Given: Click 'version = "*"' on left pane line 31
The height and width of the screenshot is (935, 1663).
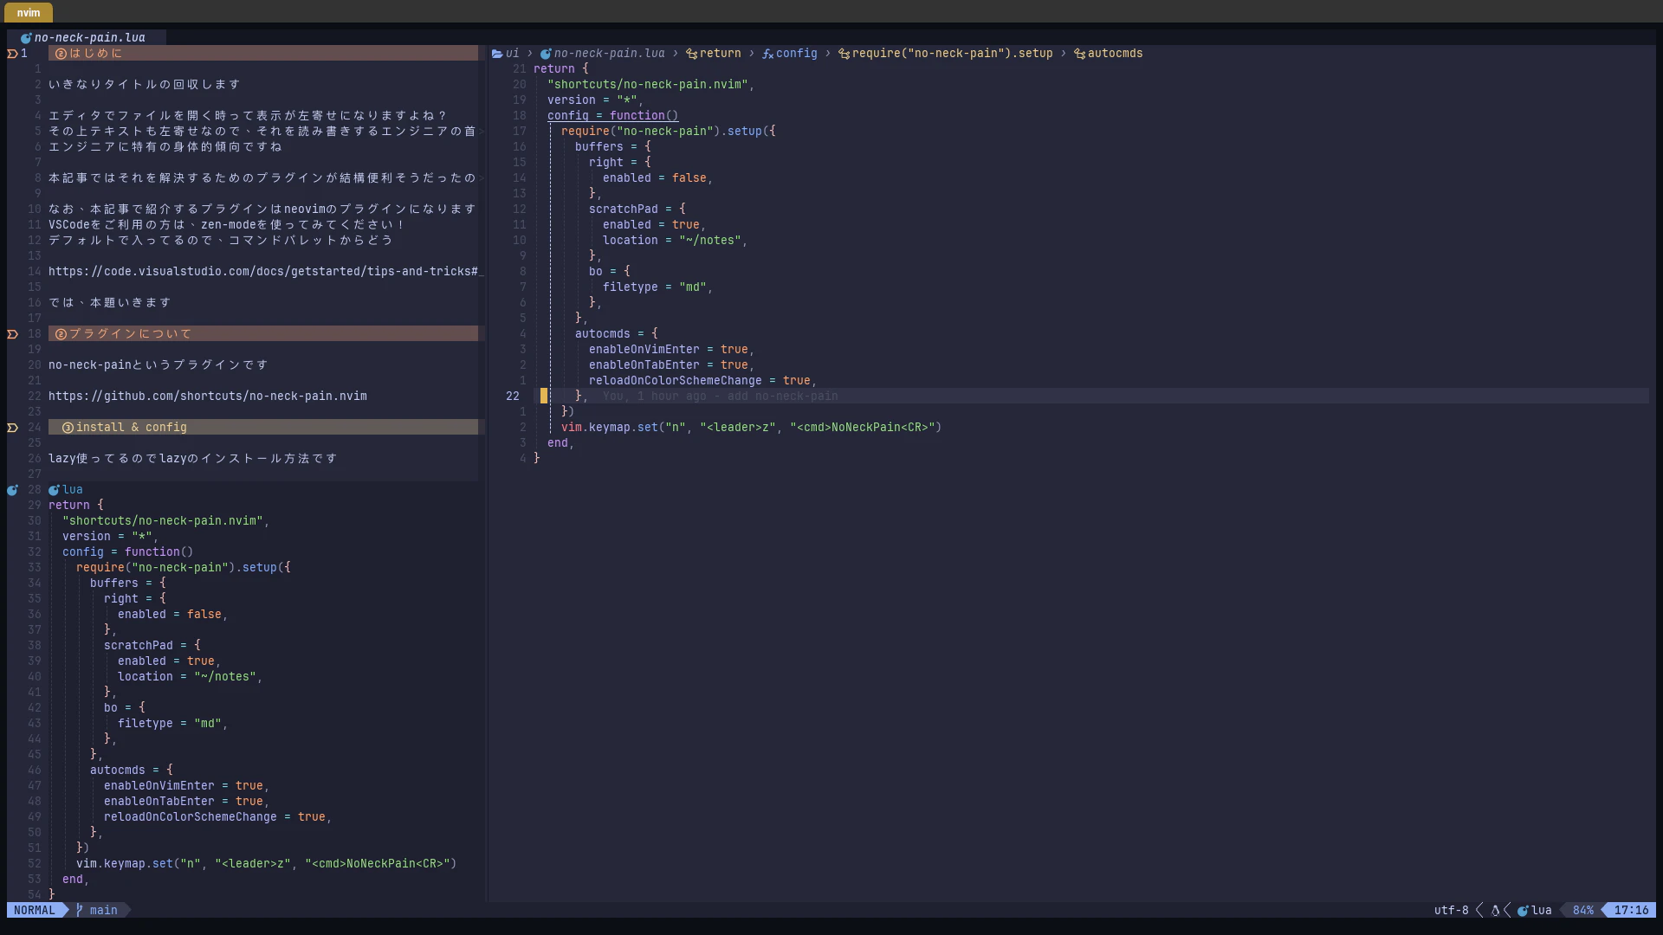Looking at the screenshot, I should tap(107, 537).
